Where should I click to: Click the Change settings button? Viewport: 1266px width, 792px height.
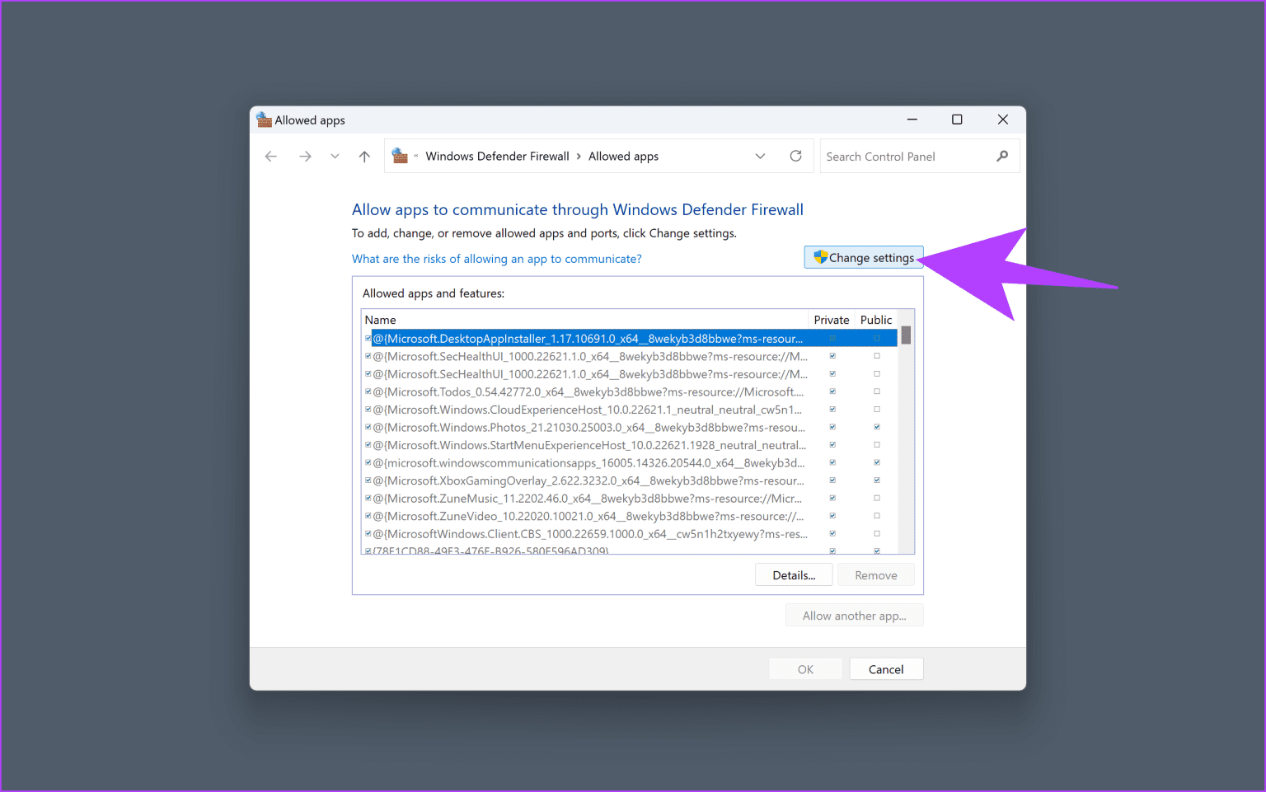863,258
